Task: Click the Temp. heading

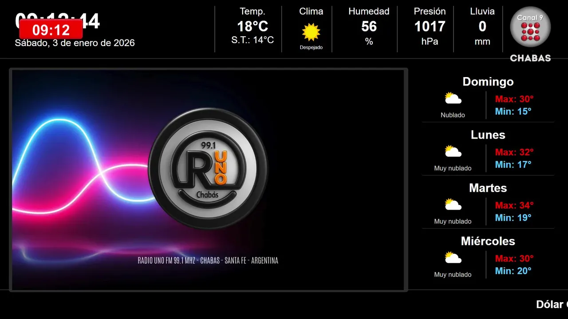Action: [252, 12]
